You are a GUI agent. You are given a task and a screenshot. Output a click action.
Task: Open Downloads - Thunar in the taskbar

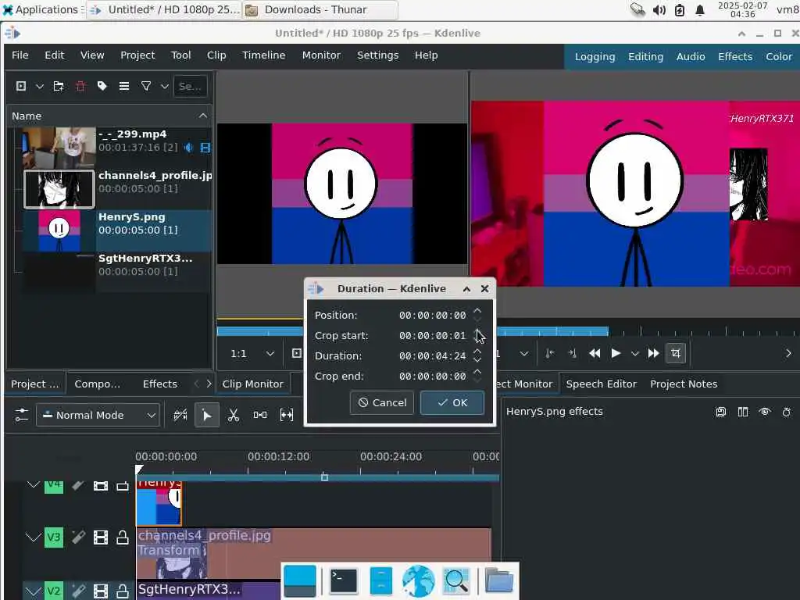320,9
